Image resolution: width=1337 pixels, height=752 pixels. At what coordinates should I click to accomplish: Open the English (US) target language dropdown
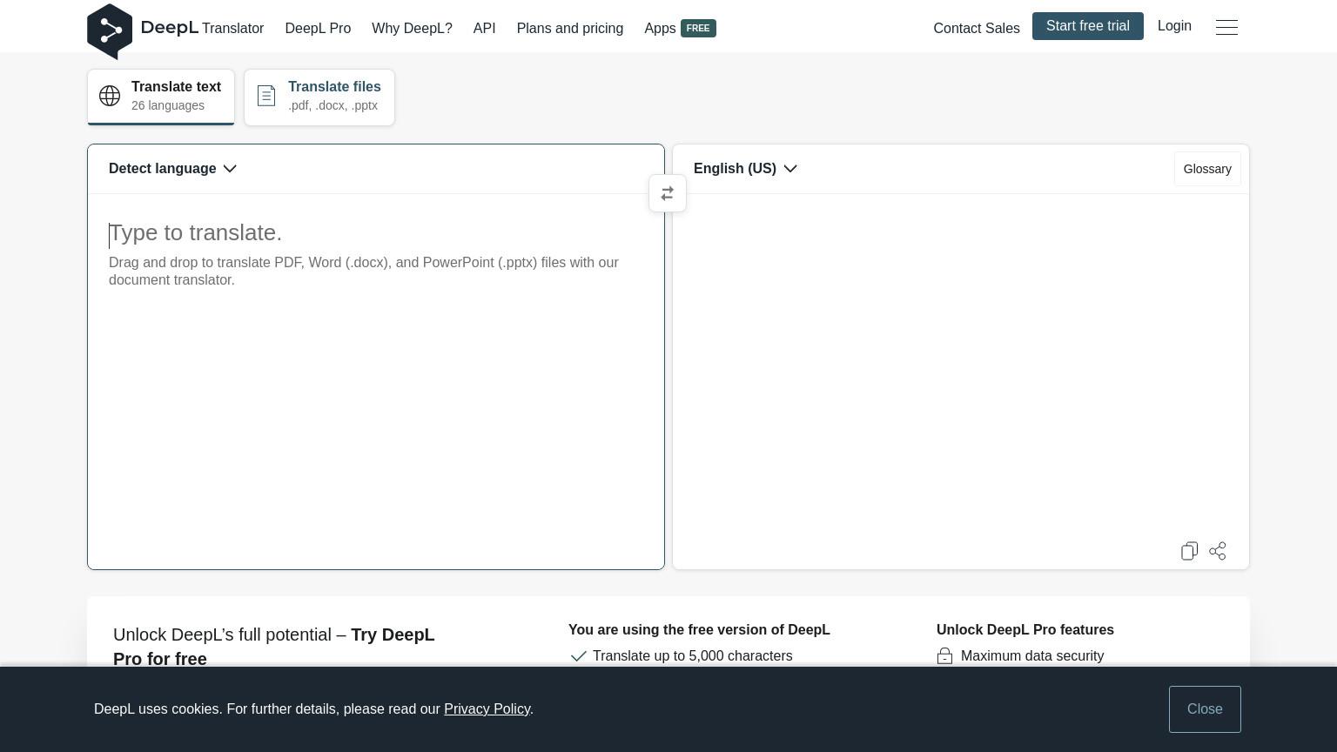click(x=745, y=169)
